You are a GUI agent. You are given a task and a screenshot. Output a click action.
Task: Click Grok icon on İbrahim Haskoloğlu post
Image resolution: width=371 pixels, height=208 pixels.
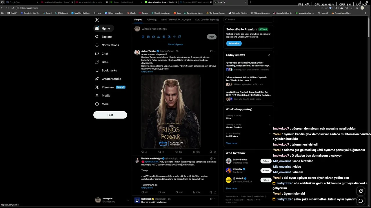pos(211,158)
